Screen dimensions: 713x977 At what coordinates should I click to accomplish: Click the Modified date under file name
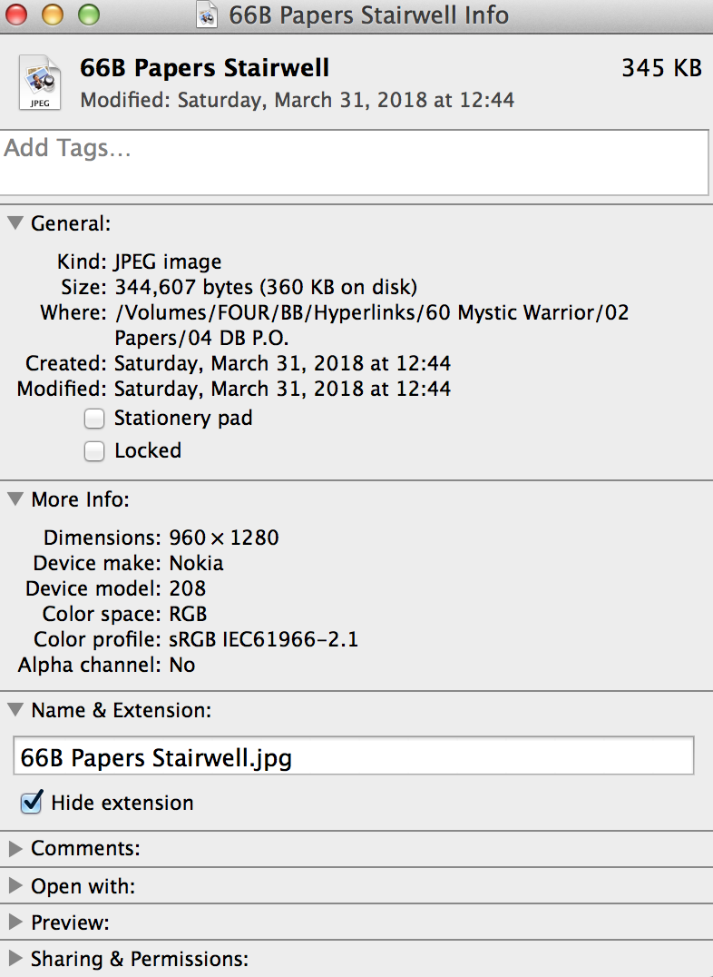click(x=297, y=100)
